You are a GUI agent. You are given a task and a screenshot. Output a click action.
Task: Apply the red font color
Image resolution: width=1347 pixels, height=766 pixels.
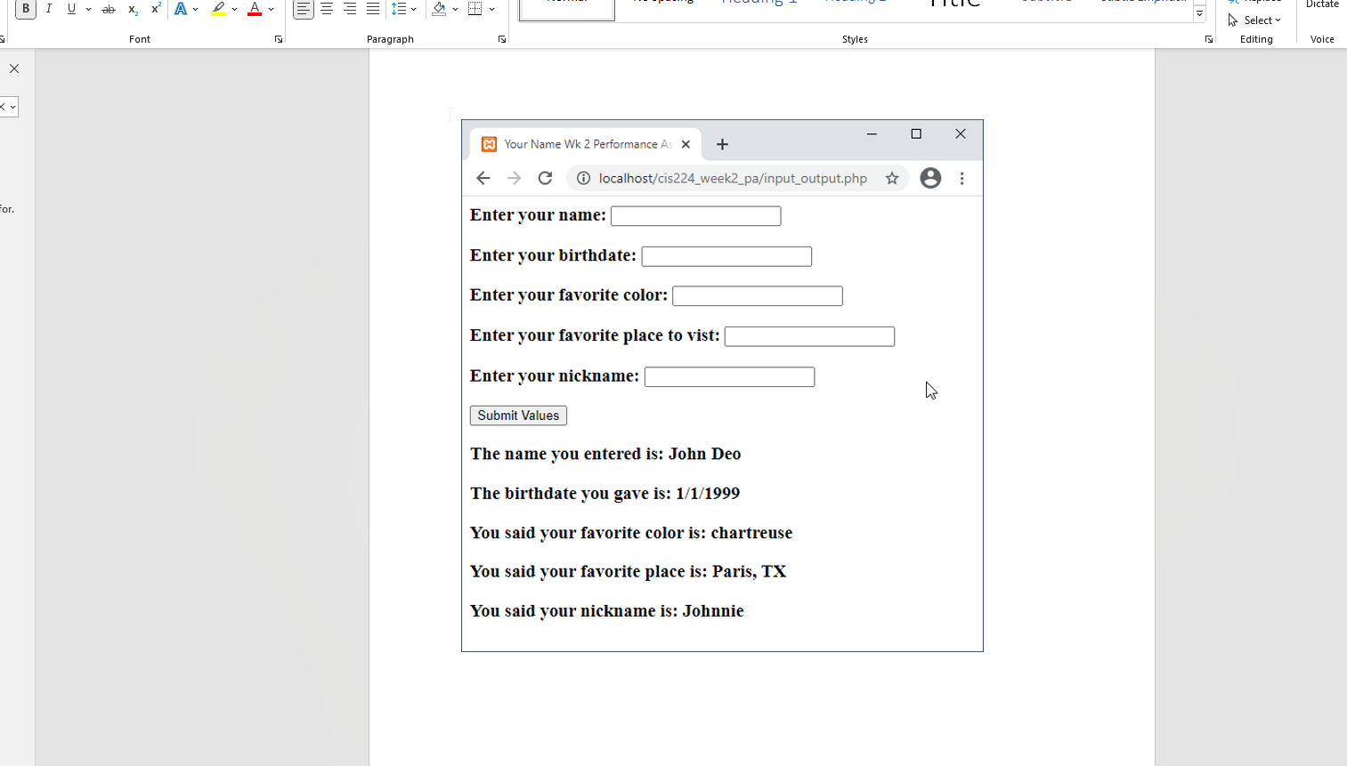(x=255, y=9)
